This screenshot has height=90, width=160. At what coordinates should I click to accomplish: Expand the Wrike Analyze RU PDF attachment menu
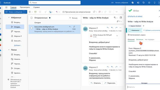[117, 36]
